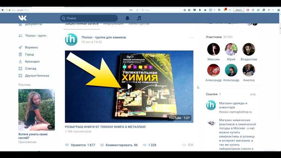Click the red Opera-style extension icon

tap(248, 10)
